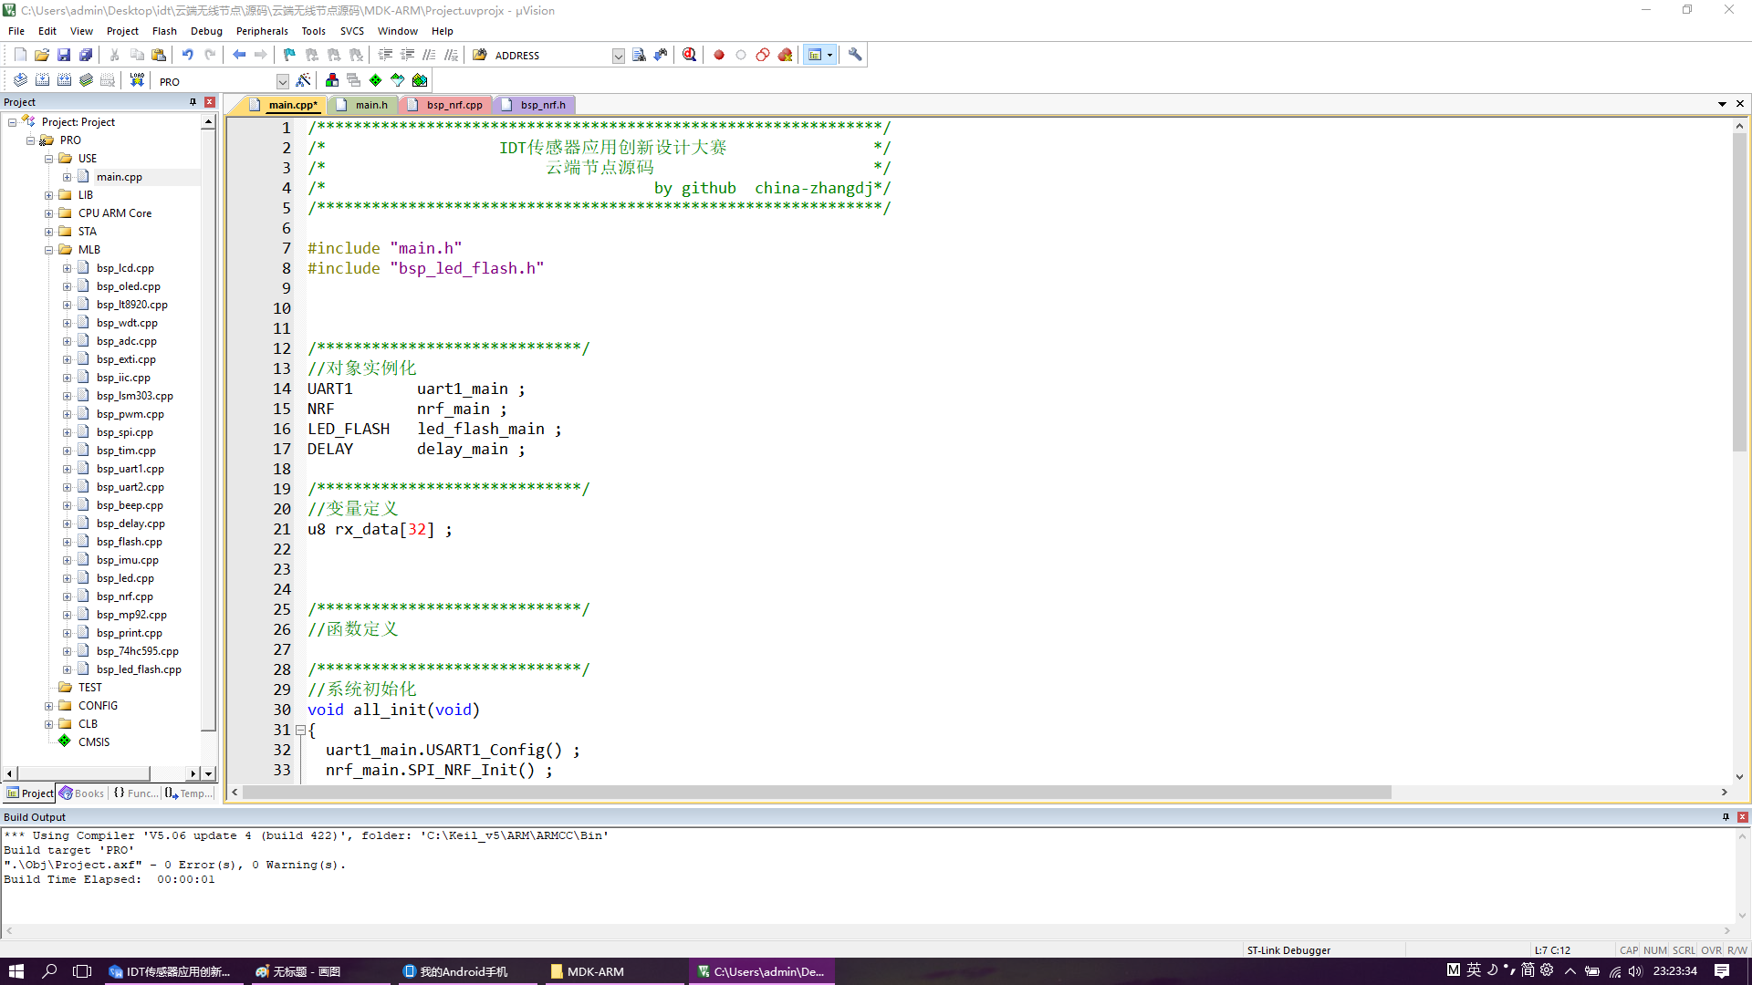Switch to the bsp_nrf.cpp tab

tap(454, 105)
